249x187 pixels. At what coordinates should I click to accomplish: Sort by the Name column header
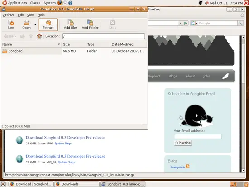tap(31, 44)
